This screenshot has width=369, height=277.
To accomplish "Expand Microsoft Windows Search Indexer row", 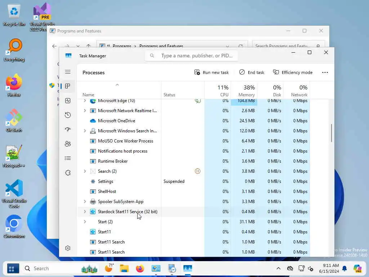I will pos(85,131).
